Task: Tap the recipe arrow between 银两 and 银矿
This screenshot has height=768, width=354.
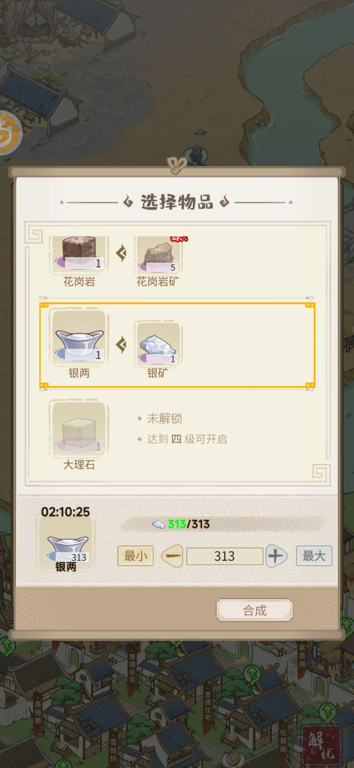Action: [x=121, y=345]
